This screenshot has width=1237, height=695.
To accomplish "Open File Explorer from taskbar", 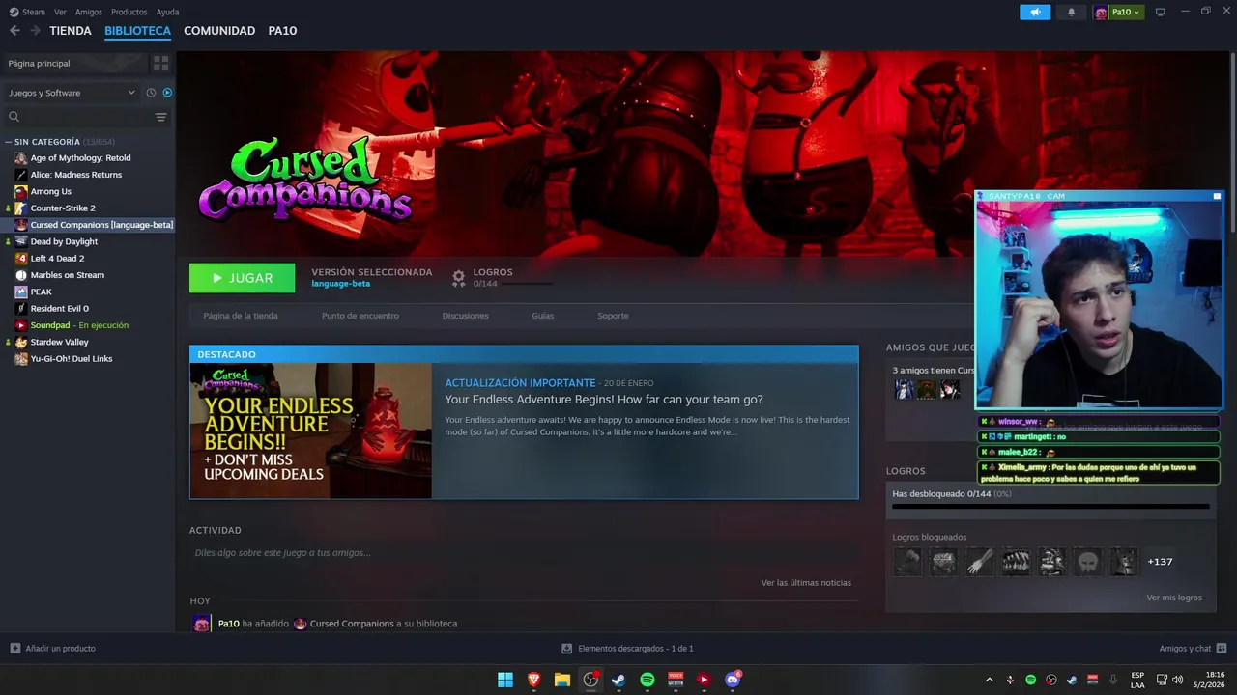I will (x=562, y=680).
